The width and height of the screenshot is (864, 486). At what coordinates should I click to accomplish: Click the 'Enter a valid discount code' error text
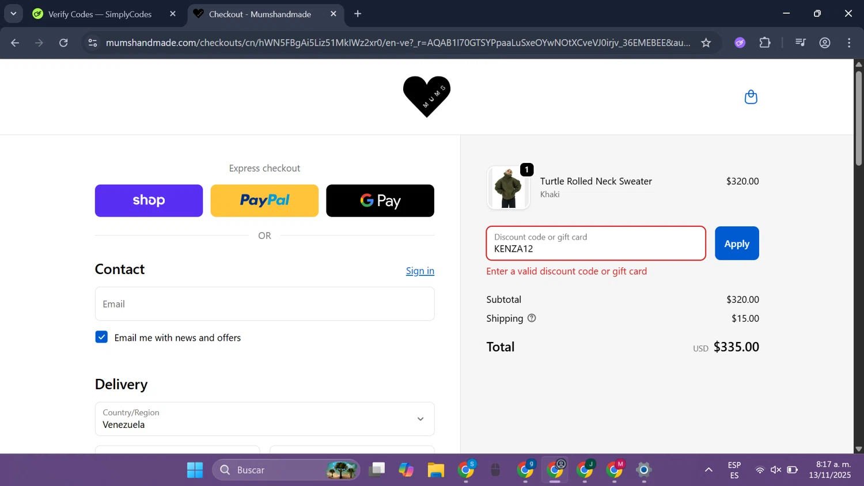pos(566,271)
